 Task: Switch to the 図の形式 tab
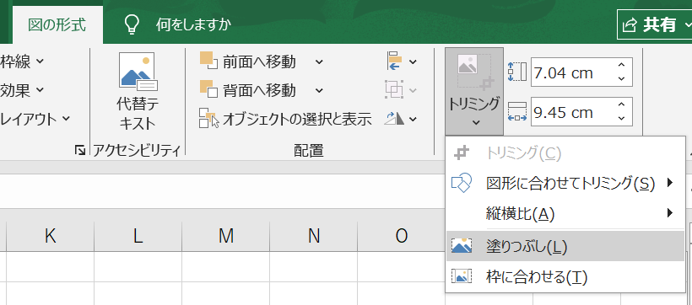point(57,24)
